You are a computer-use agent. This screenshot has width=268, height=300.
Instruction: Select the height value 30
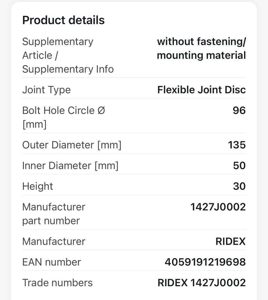tap(239, 186)
